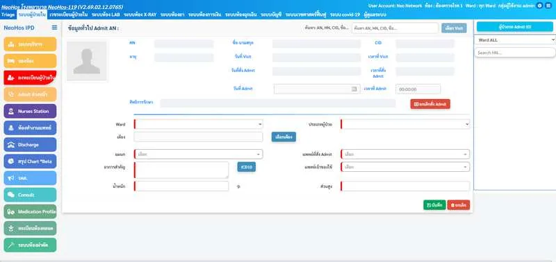The height and width of the screenshot is (262, 556).
Task: Open the Ward ALL dropdown
Action: [x=514, y=40]
